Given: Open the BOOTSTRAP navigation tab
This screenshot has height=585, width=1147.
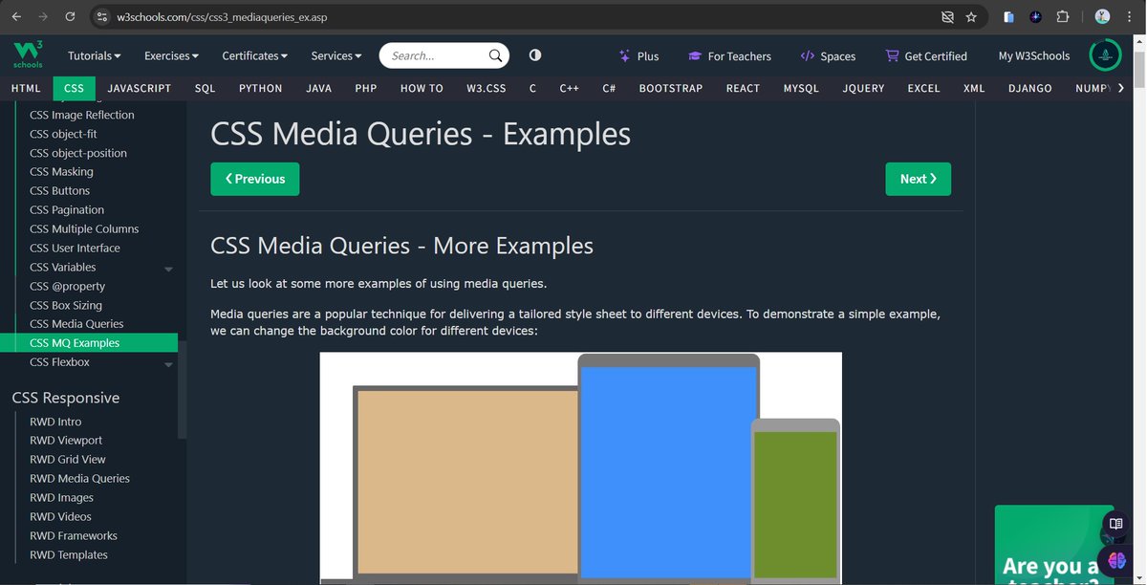Looking at the screenshot, I should tap(670, 88).
